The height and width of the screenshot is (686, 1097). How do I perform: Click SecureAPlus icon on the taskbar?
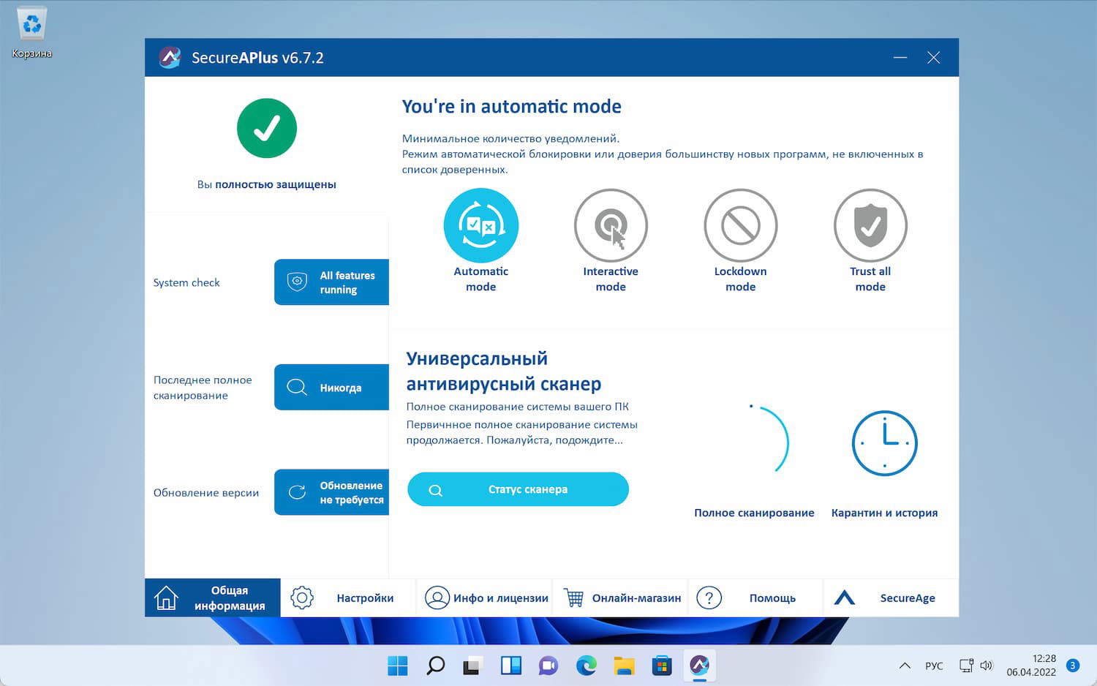[700, 666]
